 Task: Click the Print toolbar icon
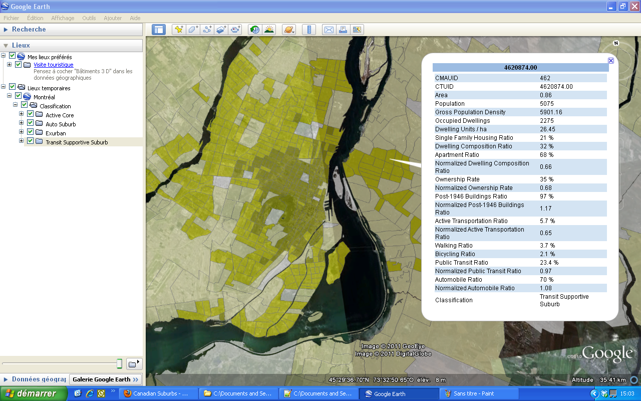[343, 30]
